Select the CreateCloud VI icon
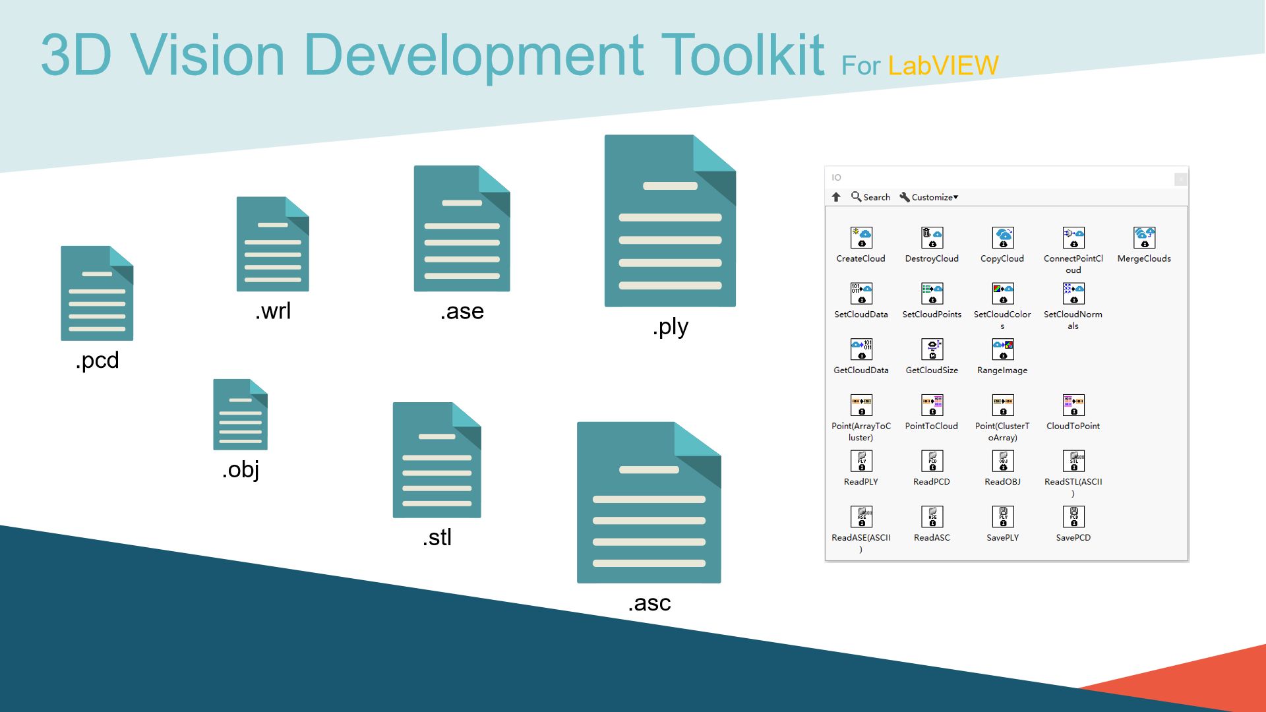1266x712 pixels. click(x=861, y=237)
